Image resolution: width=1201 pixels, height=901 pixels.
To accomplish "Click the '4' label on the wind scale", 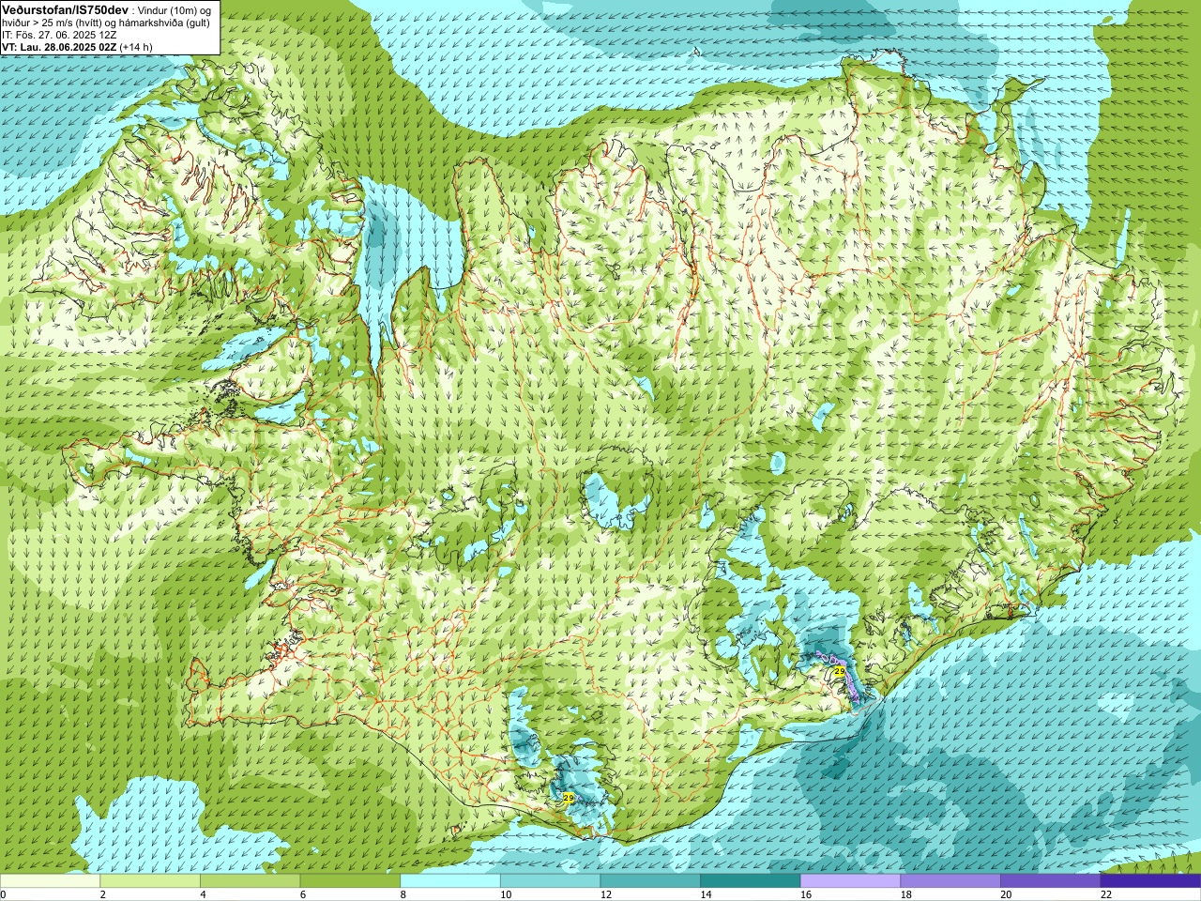I will [x=203, y=894].
